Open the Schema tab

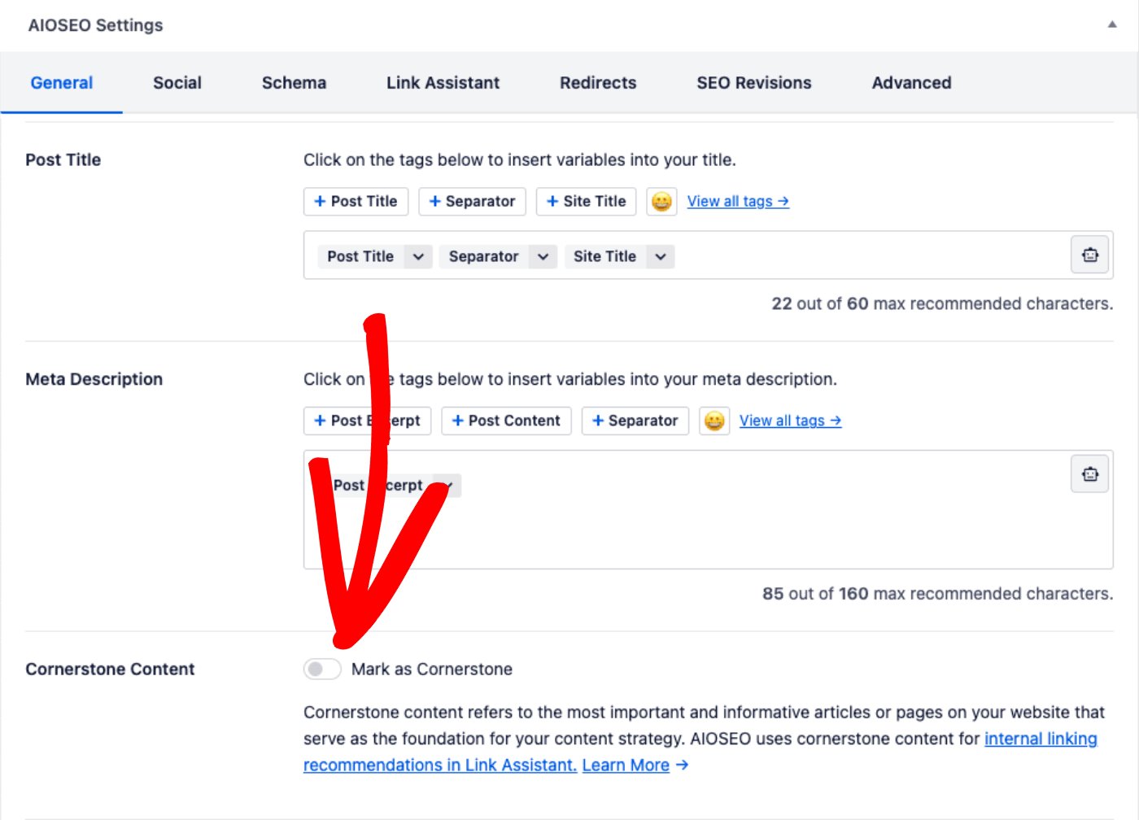pyautogui.click(x=294, y=83)
